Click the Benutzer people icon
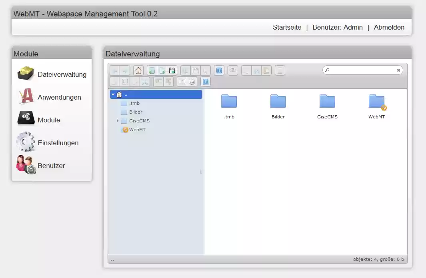The height and width of the screenshot is (278, 426). [26, 164]
